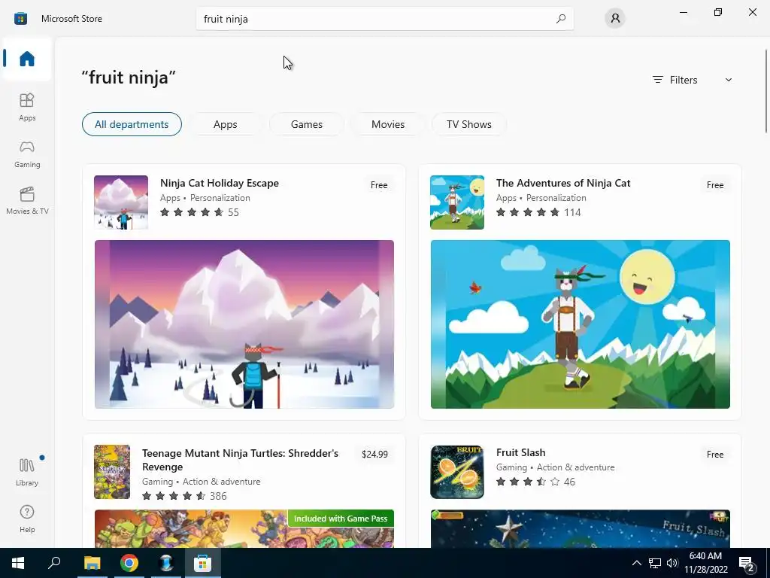Select All departments filter tab
Image resolution: width=770 pixels, height=578 pixels.
pos(132,124)
